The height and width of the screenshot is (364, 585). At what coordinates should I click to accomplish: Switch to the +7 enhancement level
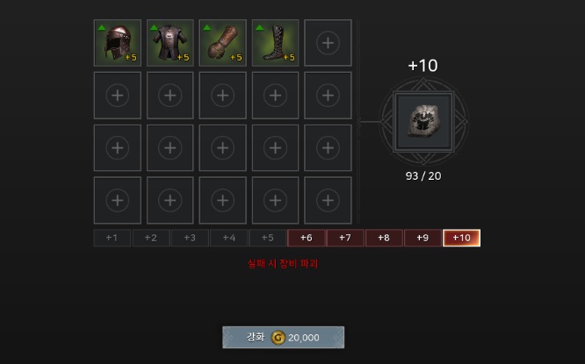(345, 238)
